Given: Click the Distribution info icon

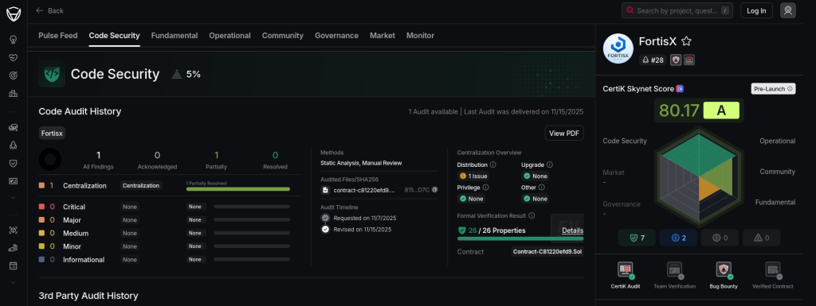Looking at the screenshot, I should coord(492,165).
